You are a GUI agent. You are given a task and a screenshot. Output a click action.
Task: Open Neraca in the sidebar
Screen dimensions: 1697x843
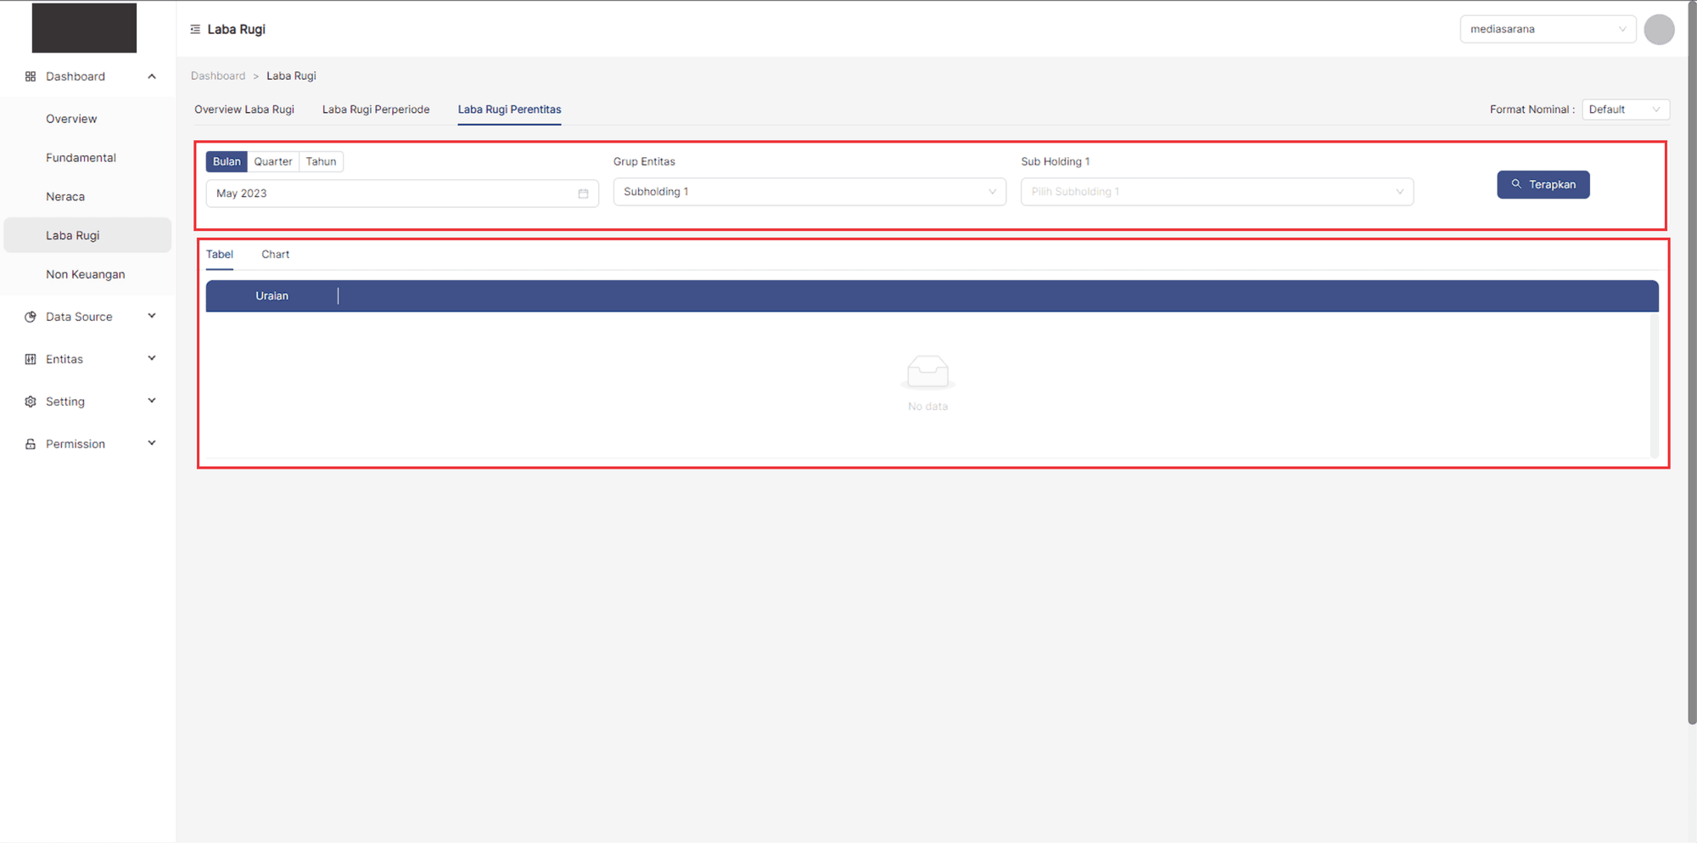pos(65,197)
